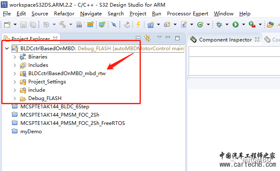Click the Save All icon
This screenshot has width=280, height=171.
(x=33, y=24)
